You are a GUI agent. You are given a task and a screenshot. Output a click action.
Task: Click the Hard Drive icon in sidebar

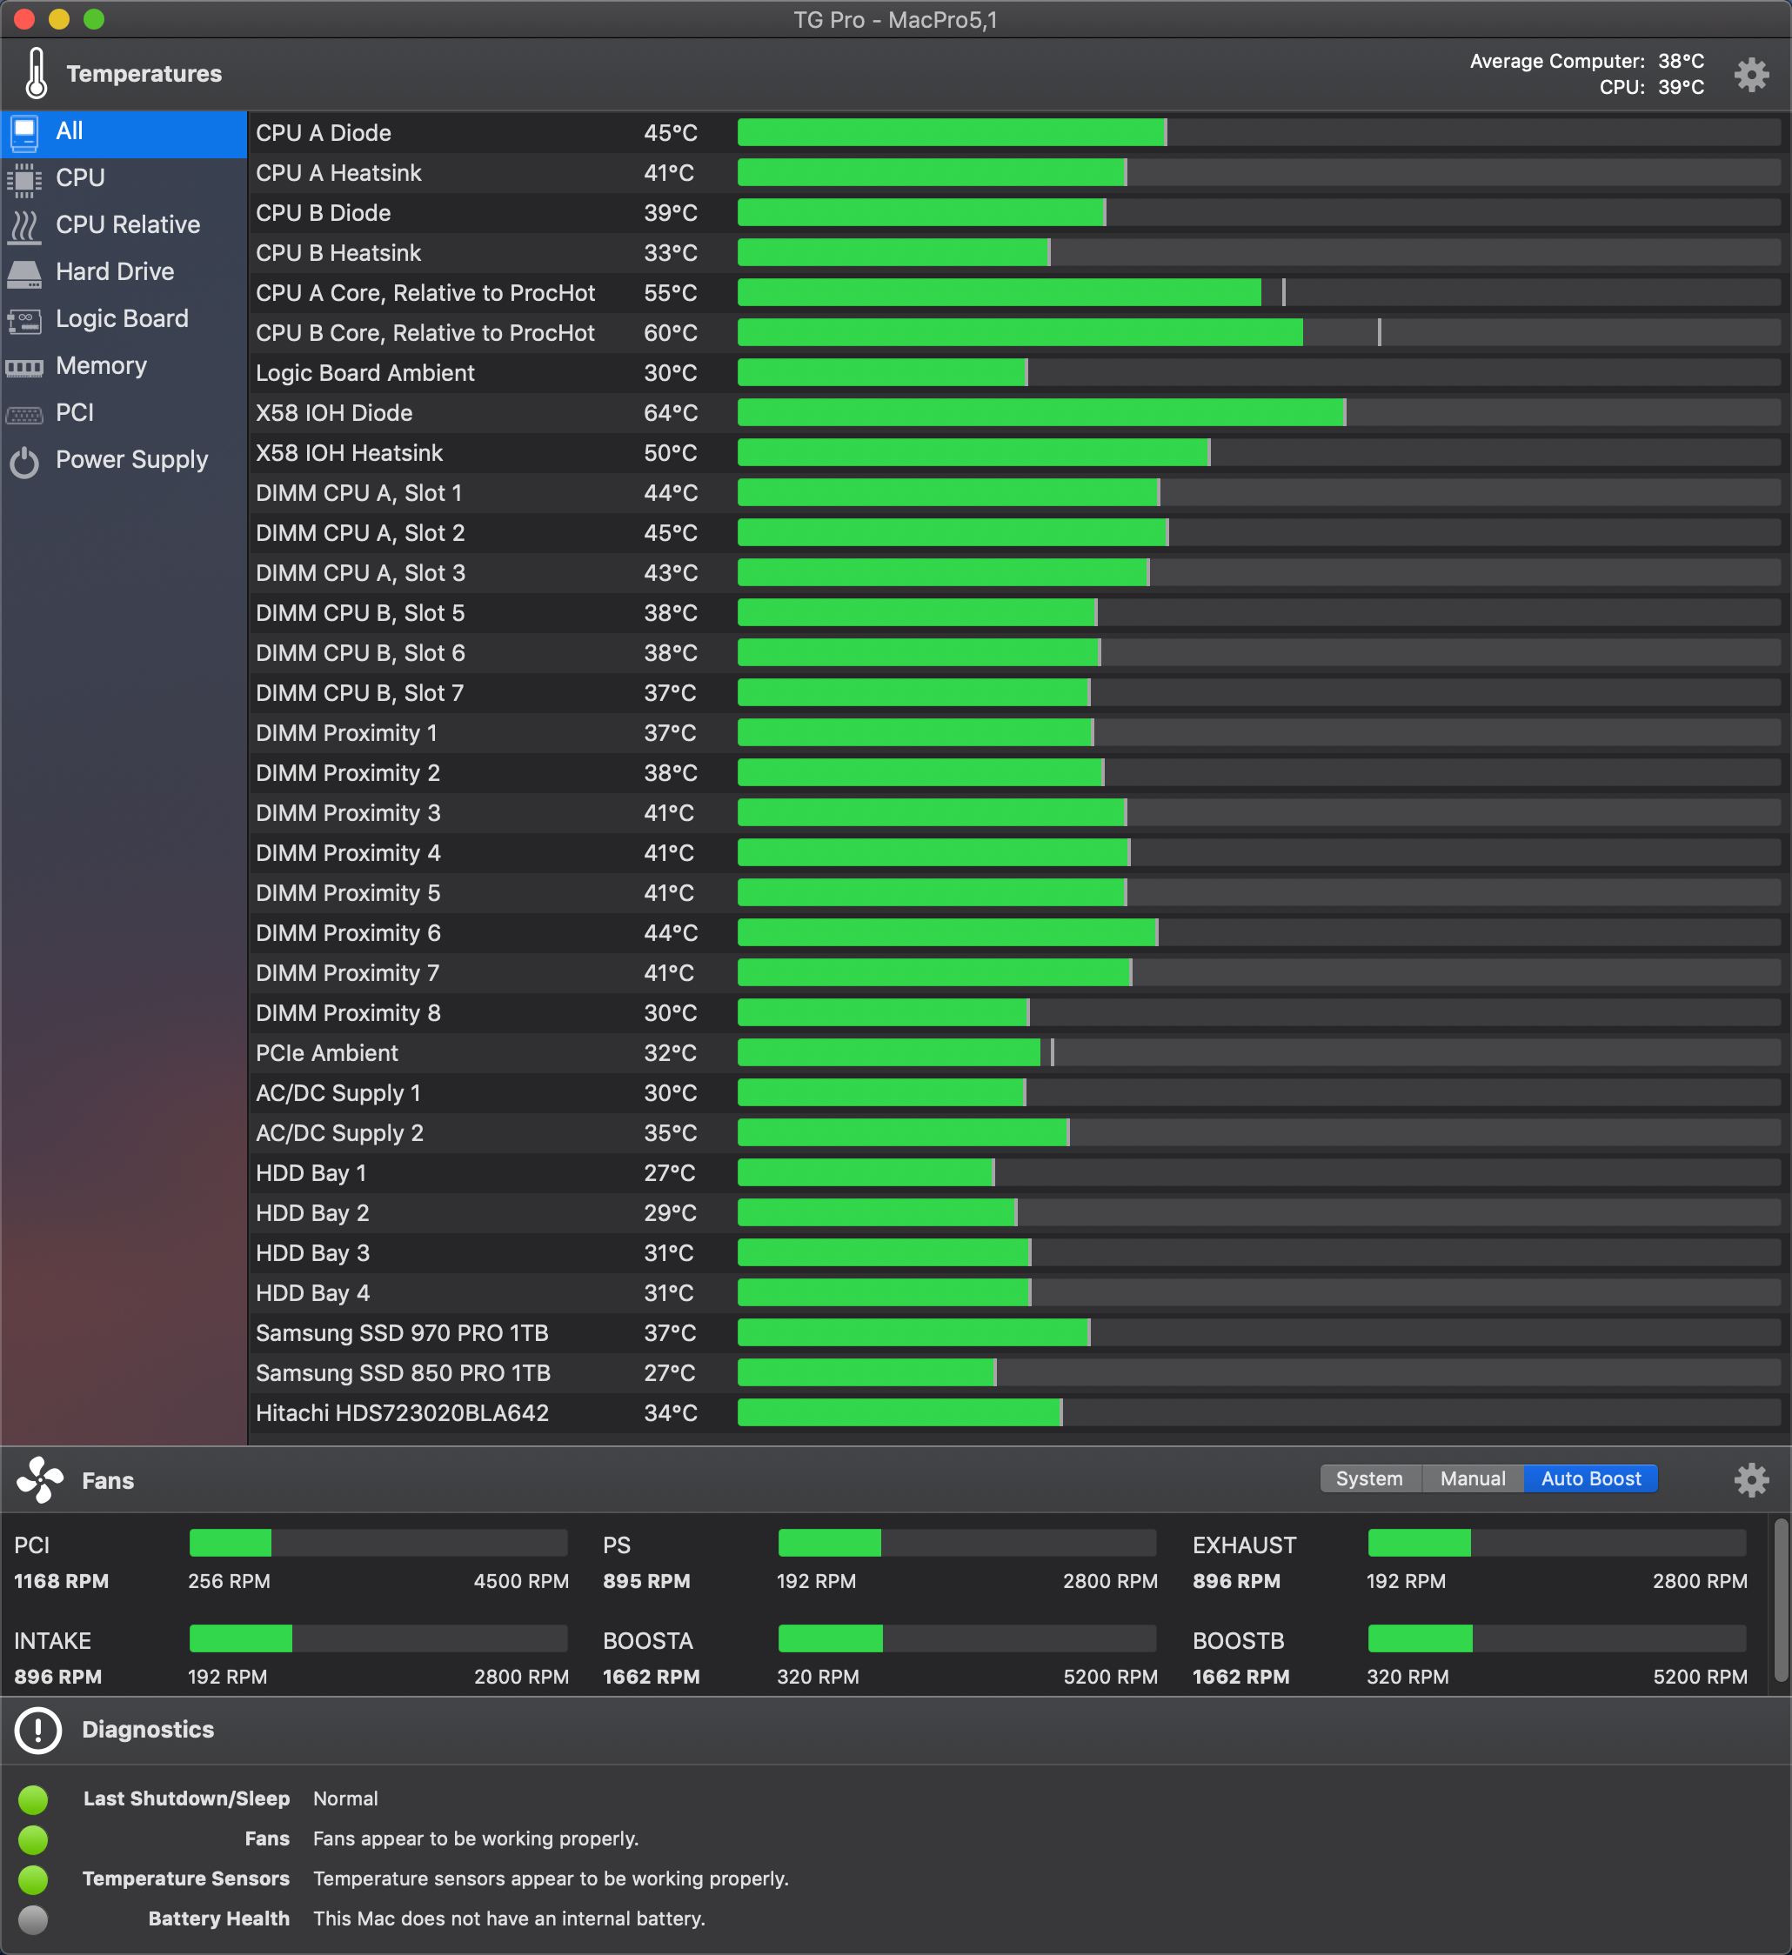pos(24,273)
